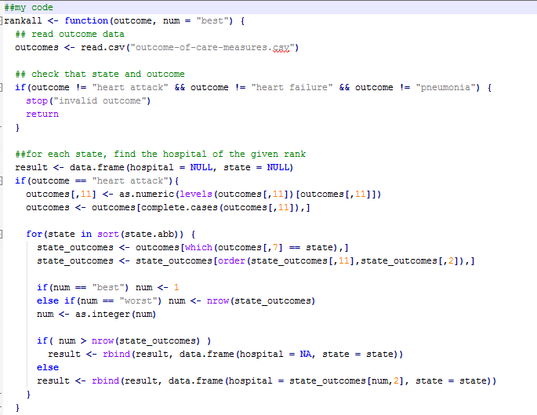This screenshot has height=415, width=537.
Task: Click the 'as.integer' call
Action: 103,315
